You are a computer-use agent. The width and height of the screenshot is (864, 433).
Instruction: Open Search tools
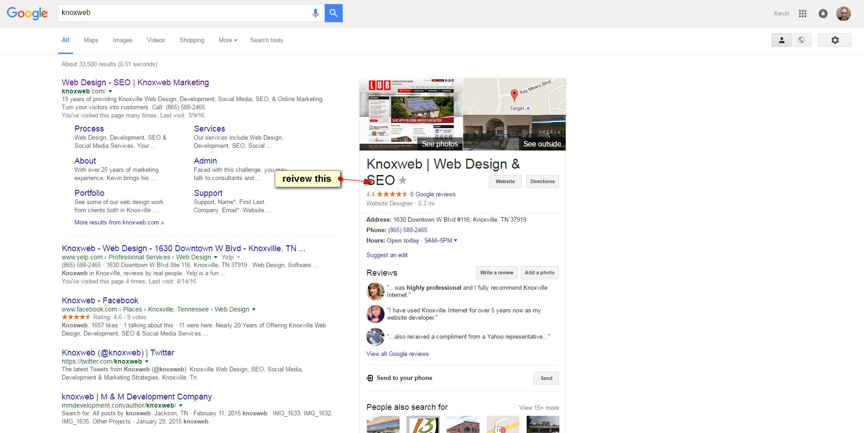click(267, 40)
